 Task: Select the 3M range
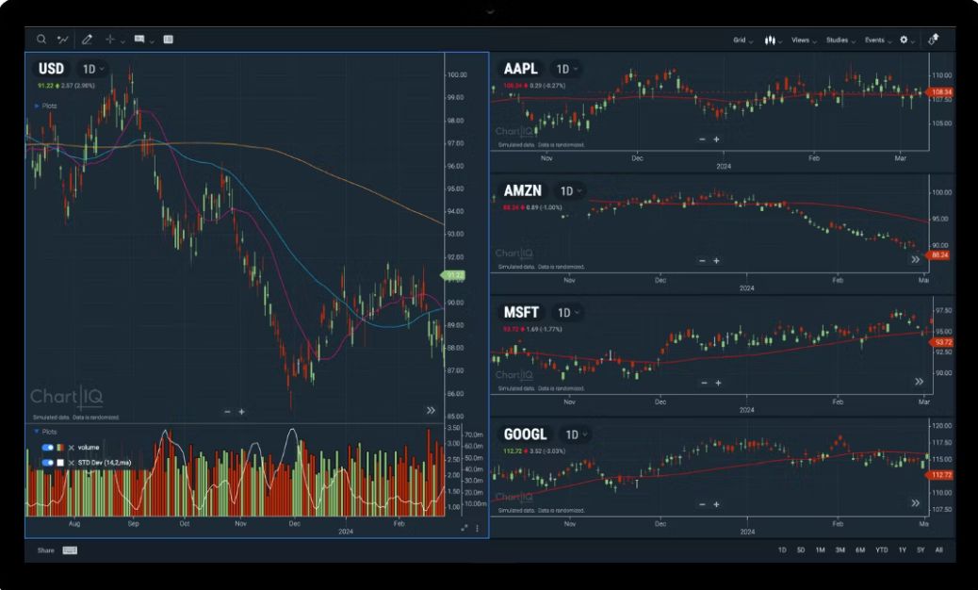tap(840, 550)
